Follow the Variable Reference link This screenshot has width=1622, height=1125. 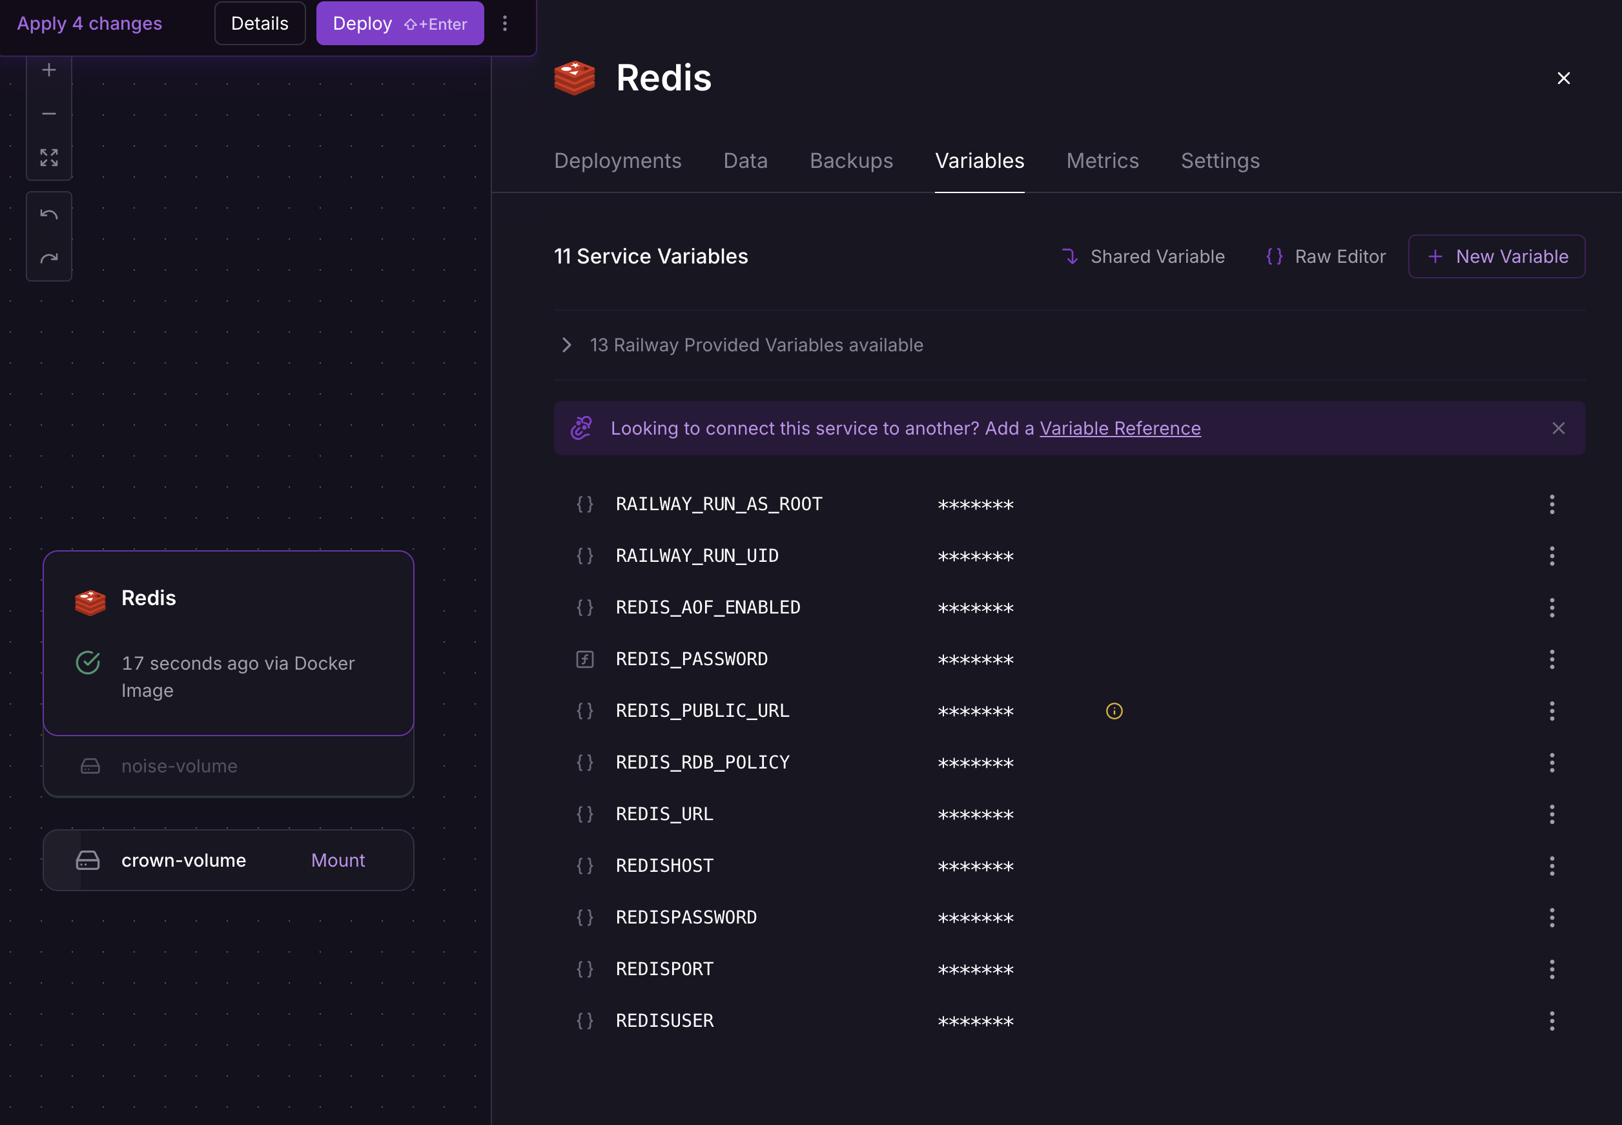point(1120,428)
